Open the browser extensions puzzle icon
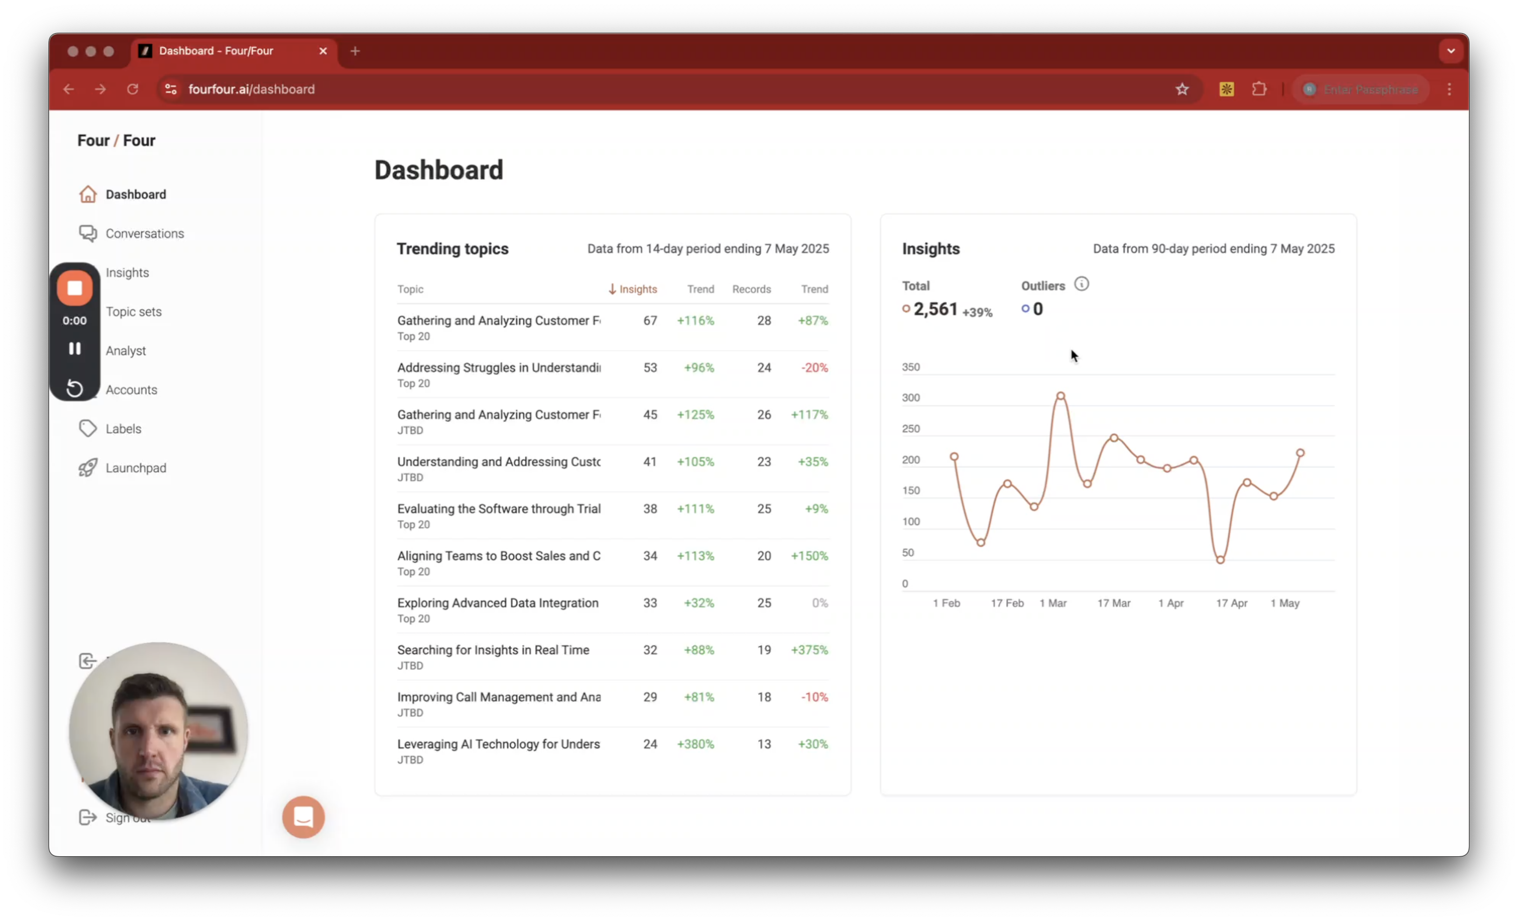The width and height of the screenshot is (1518, 921). 1259,89
